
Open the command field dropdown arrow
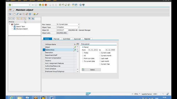point(30,5)
